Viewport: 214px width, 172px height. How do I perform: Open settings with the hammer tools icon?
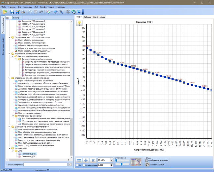coord(68,12)
